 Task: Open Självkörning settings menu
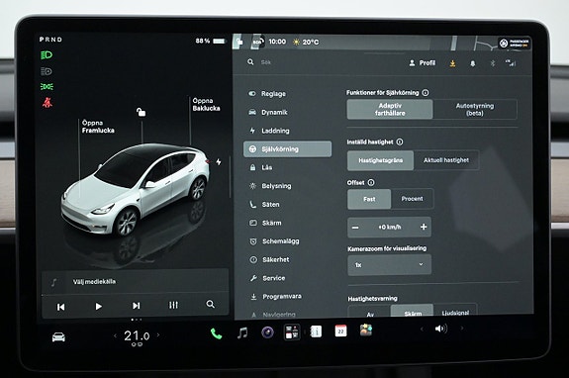(287, 149)
